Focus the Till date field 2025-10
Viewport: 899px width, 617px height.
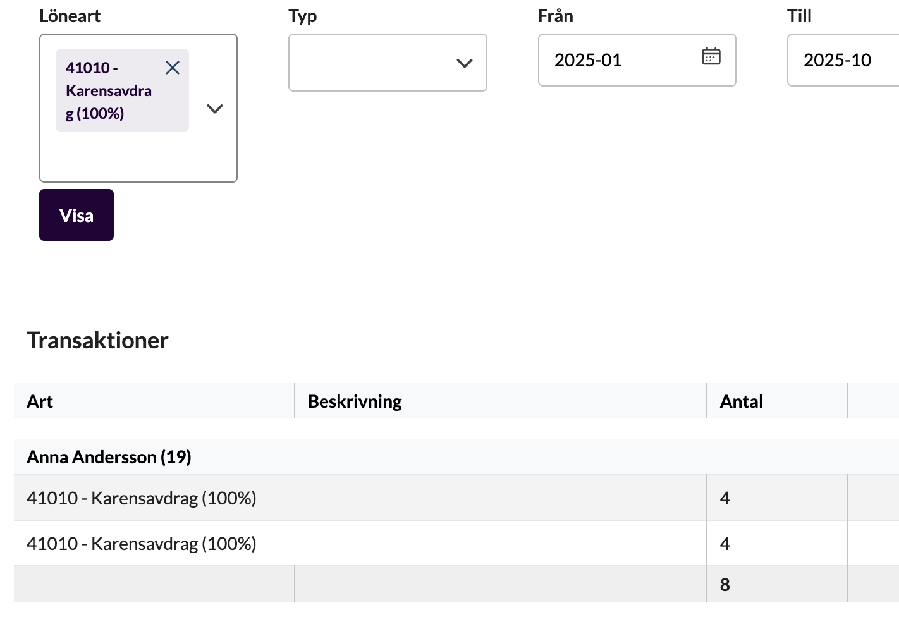click(x=843, y=60)
